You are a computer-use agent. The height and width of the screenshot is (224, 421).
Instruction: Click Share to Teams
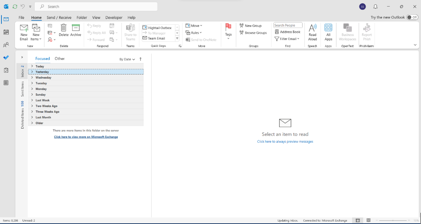pos(130,32)
